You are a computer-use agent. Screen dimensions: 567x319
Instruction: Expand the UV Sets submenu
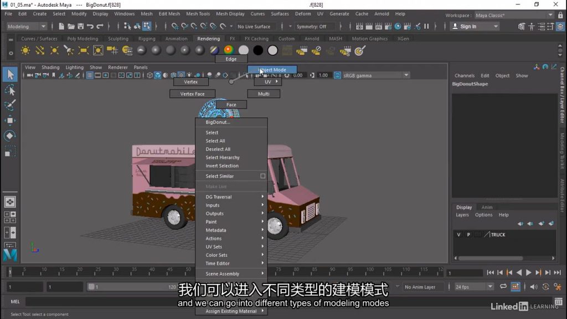(x=231, y=246)
